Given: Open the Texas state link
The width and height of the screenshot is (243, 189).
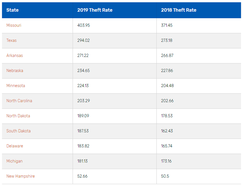Looking at the screenshot, I should 12,40.
